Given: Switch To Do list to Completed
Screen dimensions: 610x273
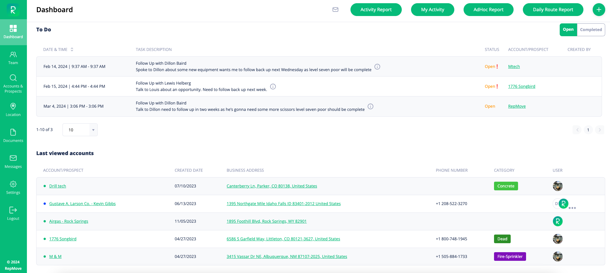Looking at the screenshot, I should [x=591, y=29].
